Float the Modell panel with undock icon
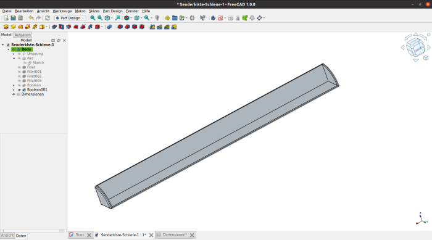 pyautogui.click(x=59, y=40)
